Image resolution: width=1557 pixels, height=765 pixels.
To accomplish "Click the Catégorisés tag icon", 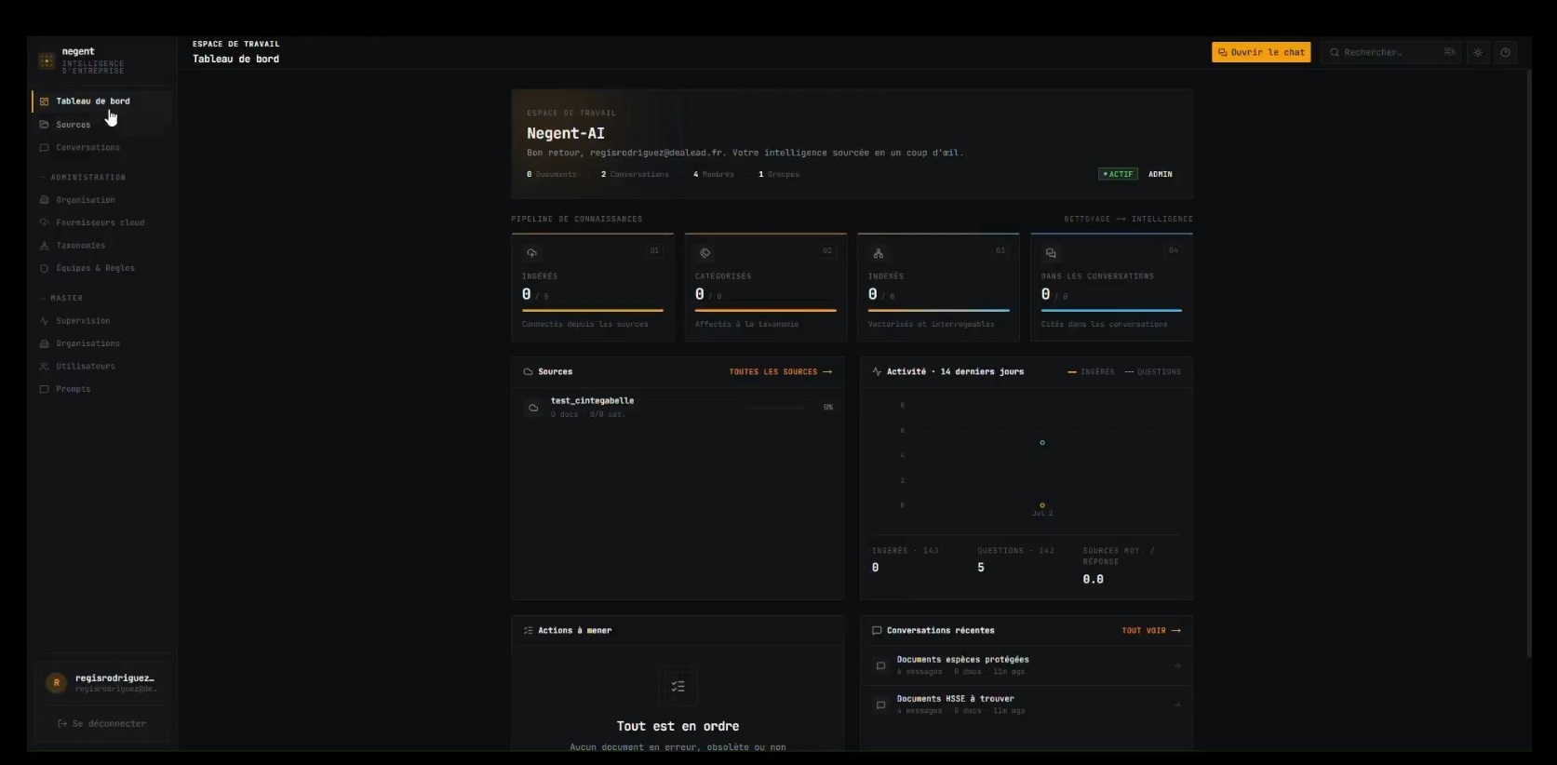I will pos(705,253).
